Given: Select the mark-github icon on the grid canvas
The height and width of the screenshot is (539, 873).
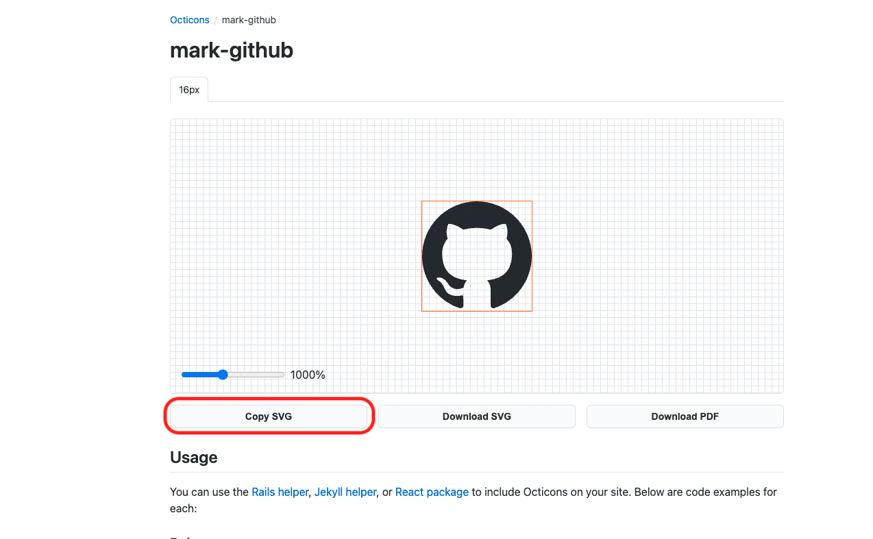Looking at the screenshot, I should tap(476, 255).
